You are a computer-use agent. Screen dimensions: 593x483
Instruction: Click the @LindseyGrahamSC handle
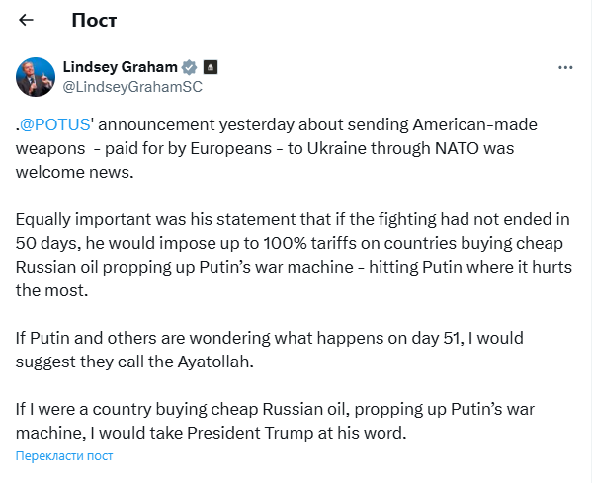(x=133, y=86)
